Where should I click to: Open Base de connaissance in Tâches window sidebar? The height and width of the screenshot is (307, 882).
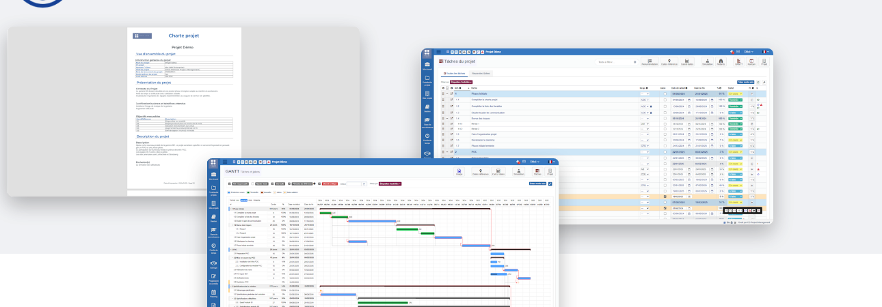click(427, 121)
